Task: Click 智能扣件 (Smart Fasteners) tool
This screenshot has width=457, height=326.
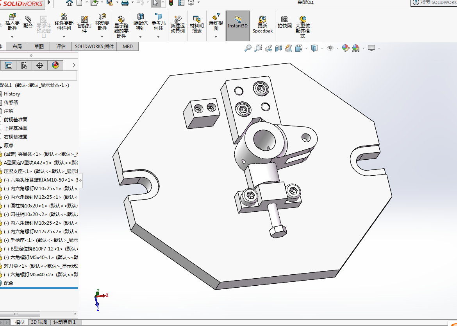Action: (x=84, y=24)
